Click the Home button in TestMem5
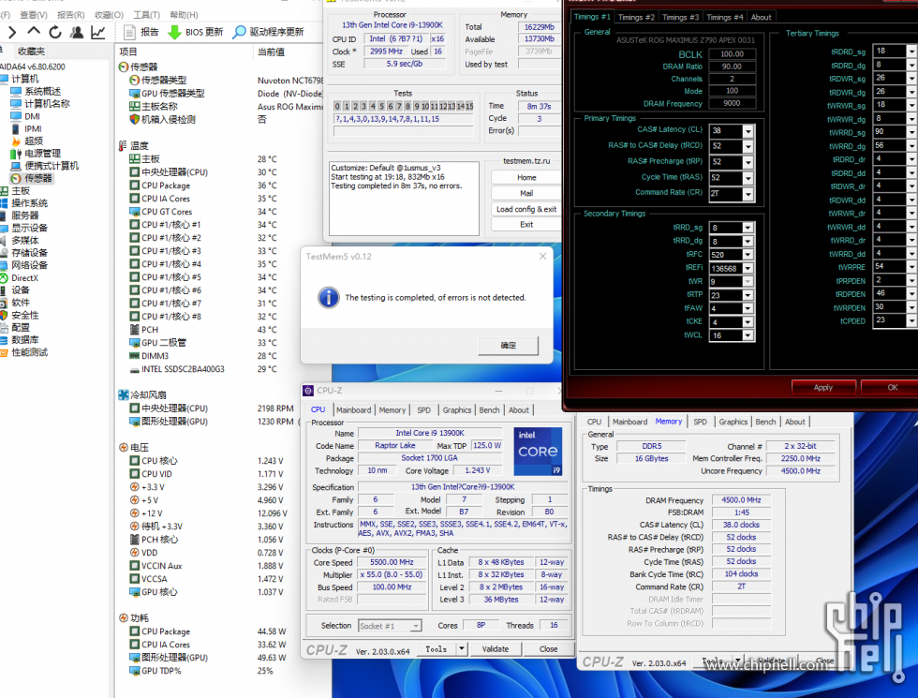 [x=526, y=177]
